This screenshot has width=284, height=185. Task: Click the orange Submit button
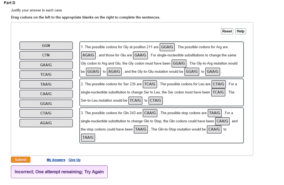tap(21, 160)
